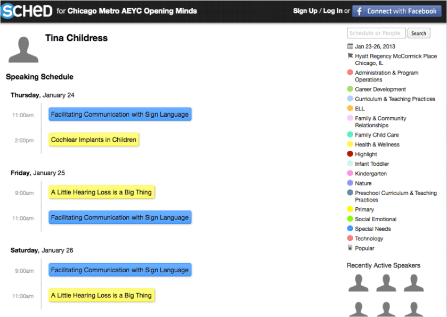The width and height of the screenshot is (447, 317).
Task: Open first Recently Active Speakers avatar
Action: click(x=359, y=283)
